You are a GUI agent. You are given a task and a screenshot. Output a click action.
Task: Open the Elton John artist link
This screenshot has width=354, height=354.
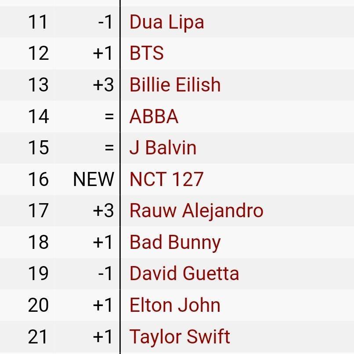coord(175,305)
